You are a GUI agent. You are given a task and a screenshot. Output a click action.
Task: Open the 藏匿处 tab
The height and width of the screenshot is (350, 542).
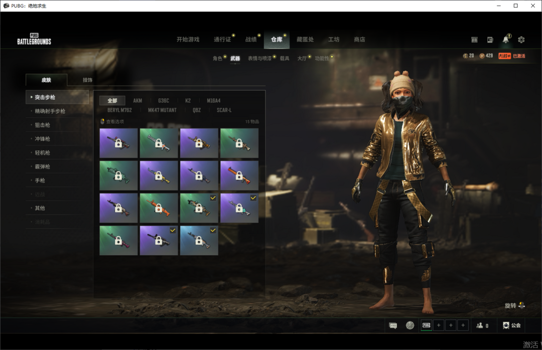(305, 40)
